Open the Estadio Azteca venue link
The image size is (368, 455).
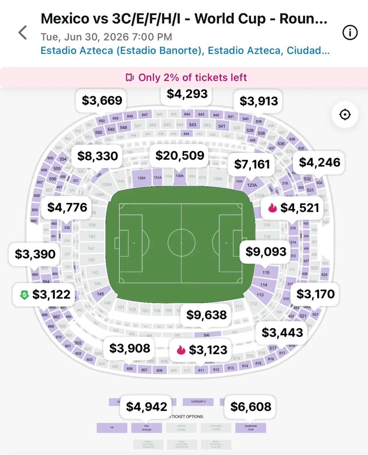coord(185,50)
